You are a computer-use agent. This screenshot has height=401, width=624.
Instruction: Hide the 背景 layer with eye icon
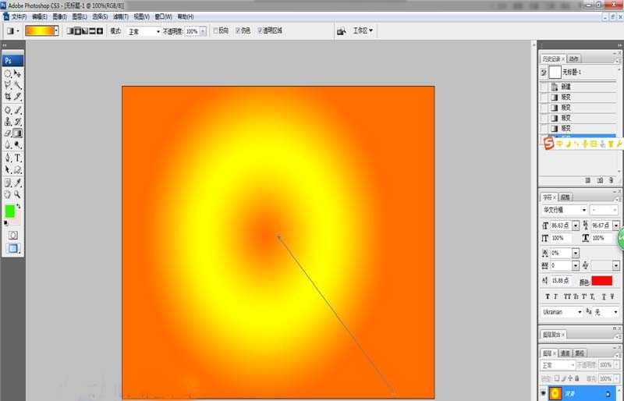coord(544,394)
